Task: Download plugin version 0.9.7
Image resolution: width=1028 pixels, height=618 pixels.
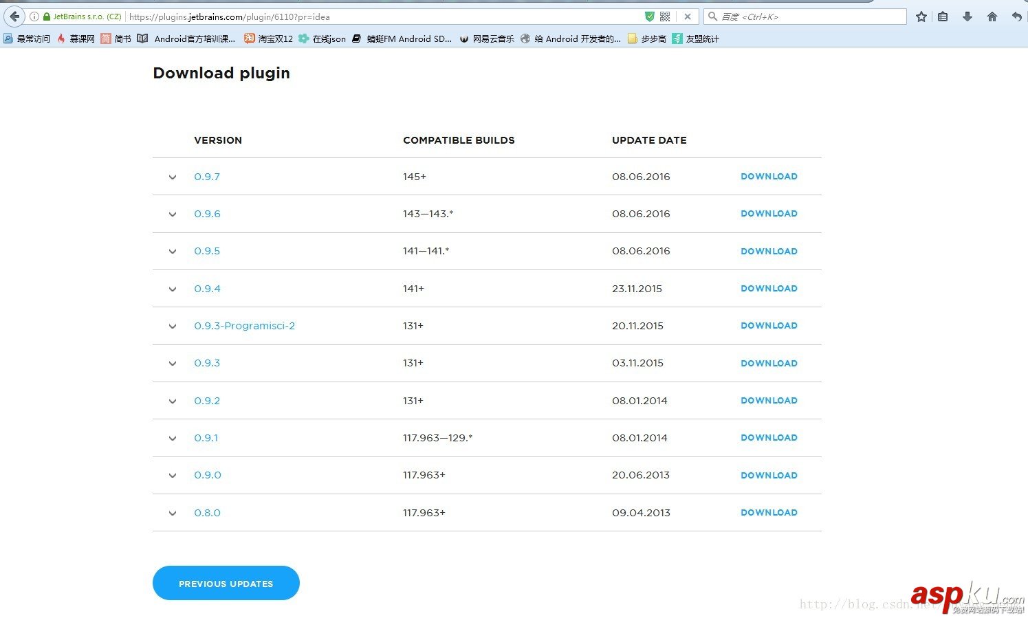Action: pos(769,177)
